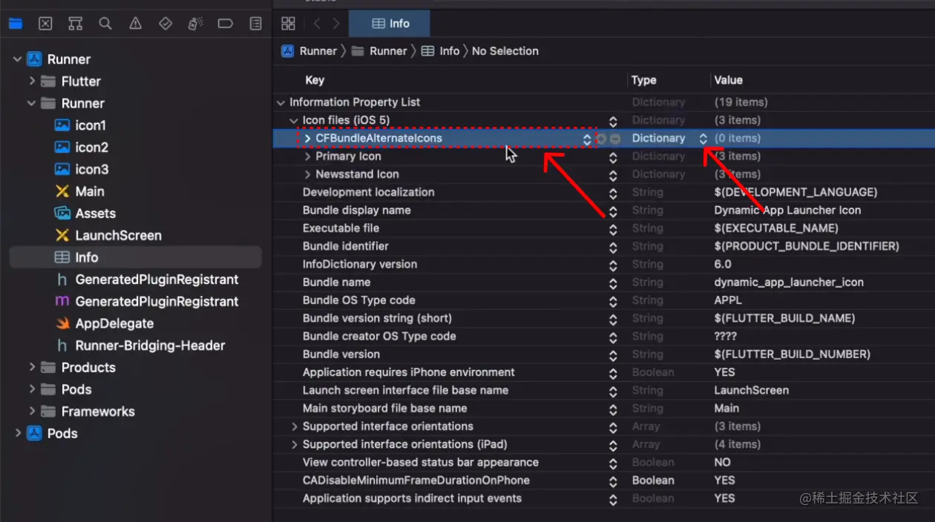Open key stepper for Bundle identifier
The image size is (935, 522).
[x=613, y=247]
